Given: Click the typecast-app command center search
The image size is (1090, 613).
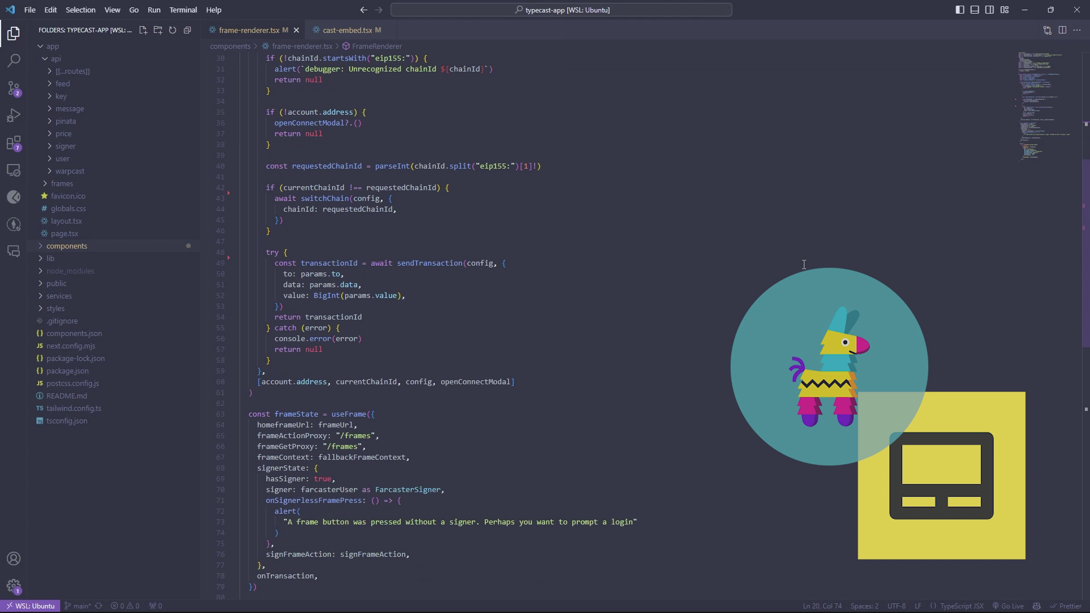Looking at the screenshot, I should click(x=561, y=10).
